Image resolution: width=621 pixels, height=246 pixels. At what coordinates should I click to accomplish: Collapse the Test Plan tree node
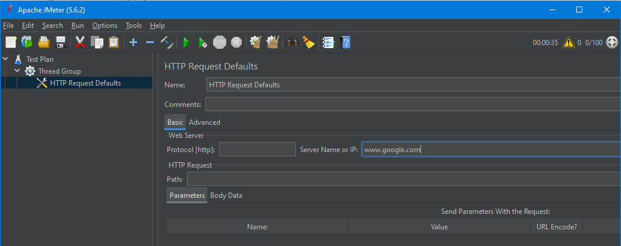point(6,59)
